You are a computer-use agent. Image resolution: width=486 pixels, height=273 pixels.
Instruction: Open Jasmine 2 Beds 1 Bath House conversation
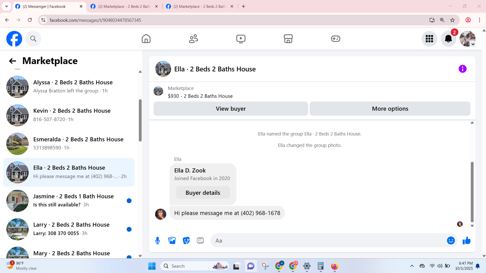click(69, 201)
